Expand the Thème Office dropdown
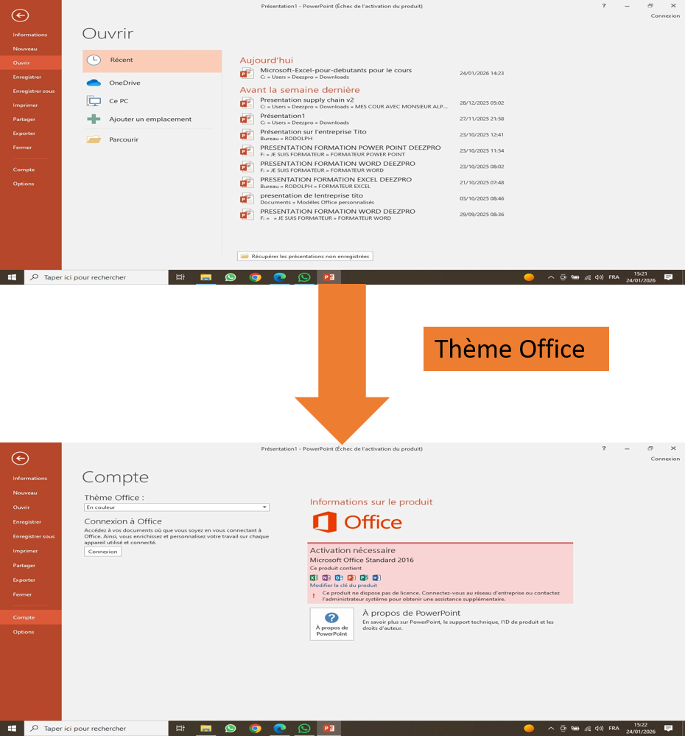The image size is (685, 736). [x=264, y=507]
